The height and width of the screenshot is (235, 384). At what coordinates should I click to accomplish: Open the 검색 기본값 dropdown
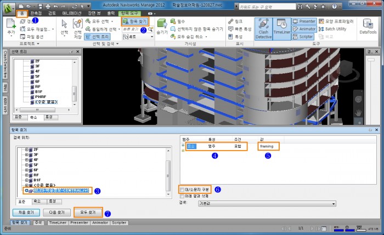pyautogui.click(x=269, y=203)
